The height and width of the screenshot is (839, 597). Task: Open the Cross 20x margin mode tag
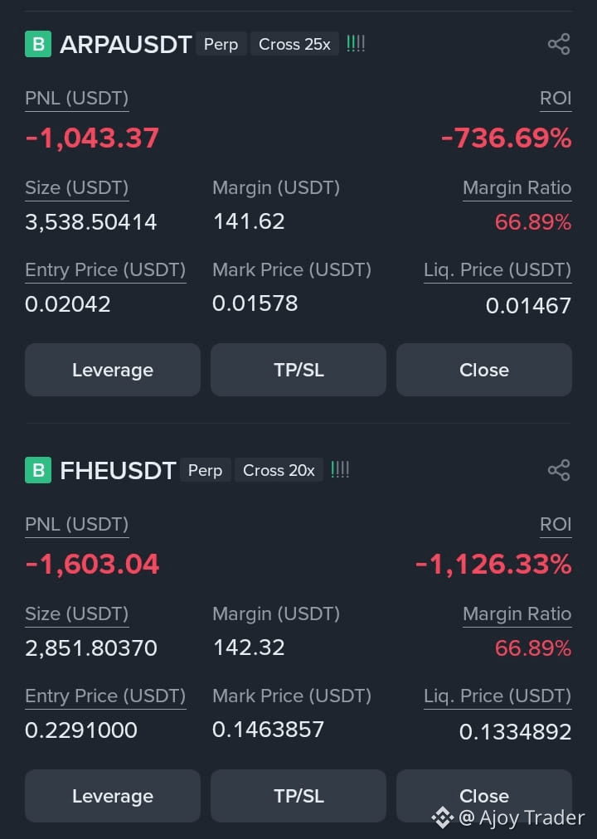pyautogui.click(x=279, y=470)
